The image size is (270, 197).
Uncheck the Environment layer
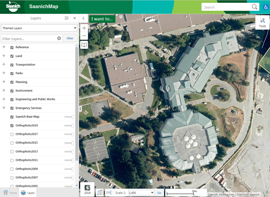[12, 91]
